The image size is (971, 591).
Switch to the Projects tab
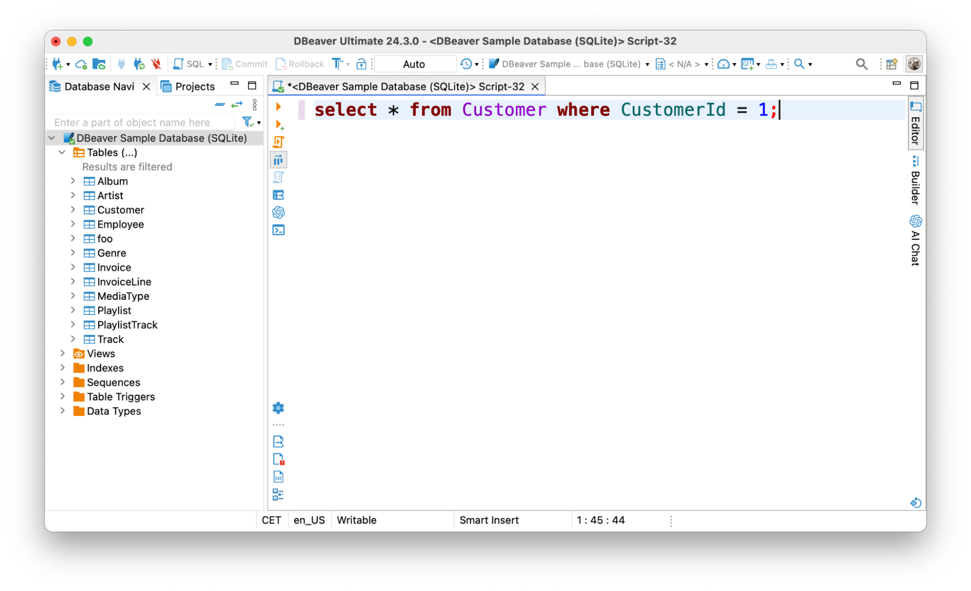click(188, 86)
